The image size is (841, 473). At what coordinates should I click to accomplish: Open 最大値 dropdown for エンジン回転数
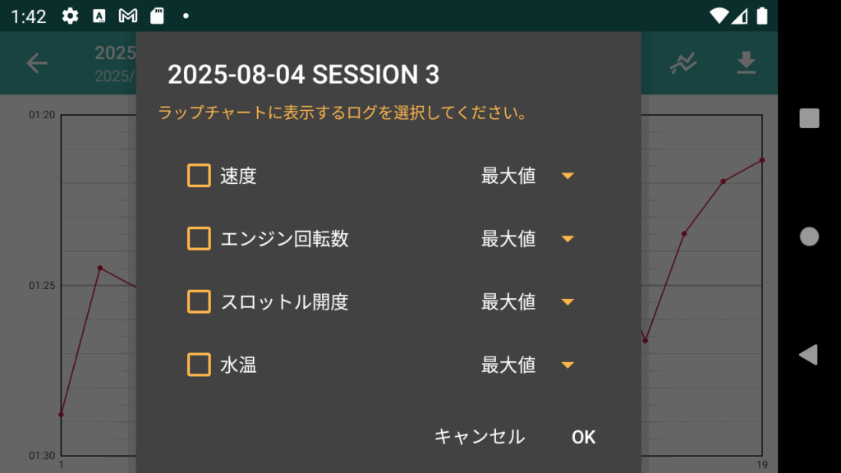528,239
